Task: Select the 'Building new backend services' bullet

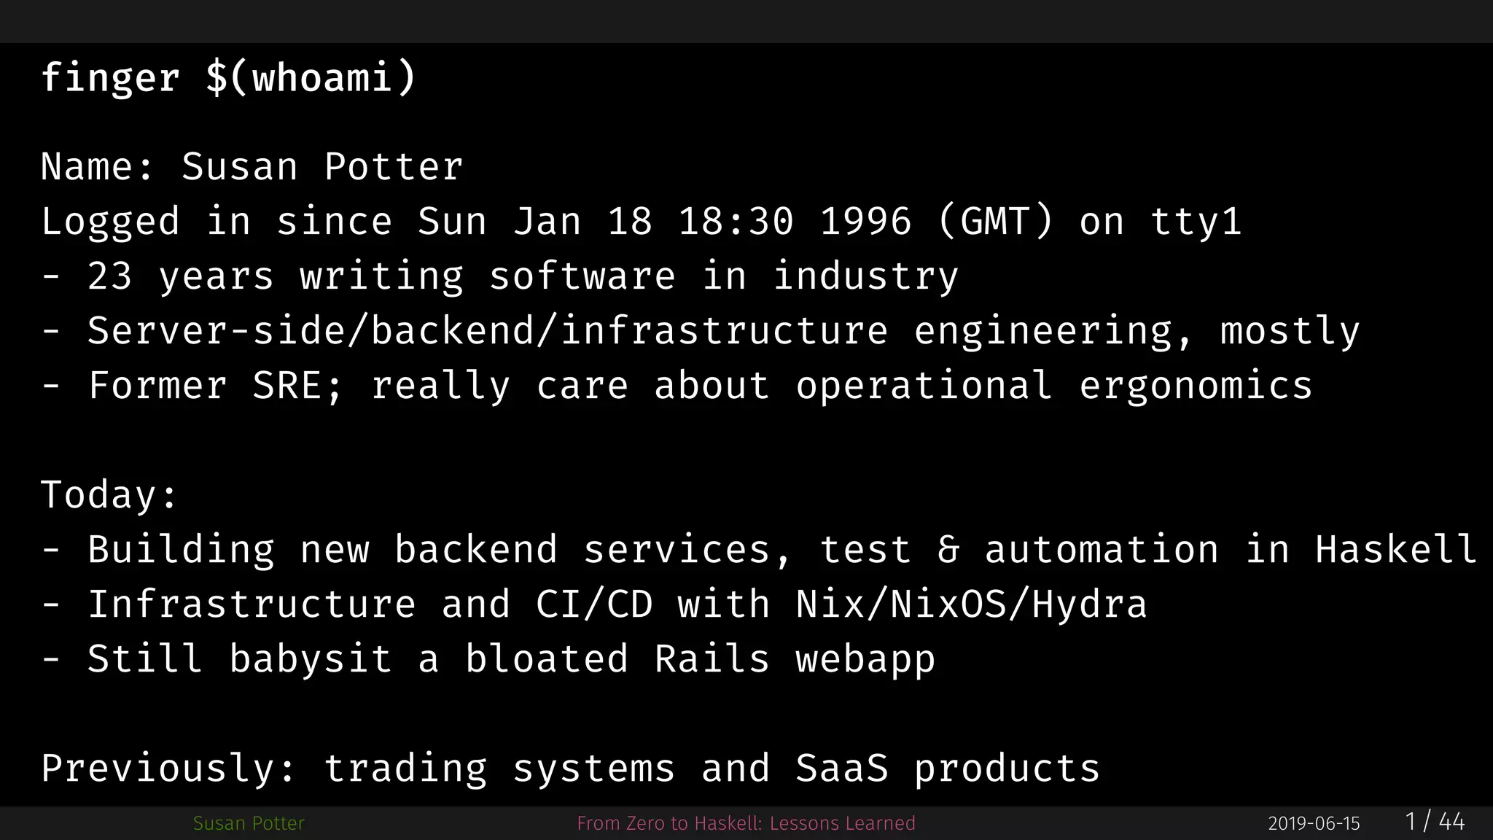Action: pos(759,549)
